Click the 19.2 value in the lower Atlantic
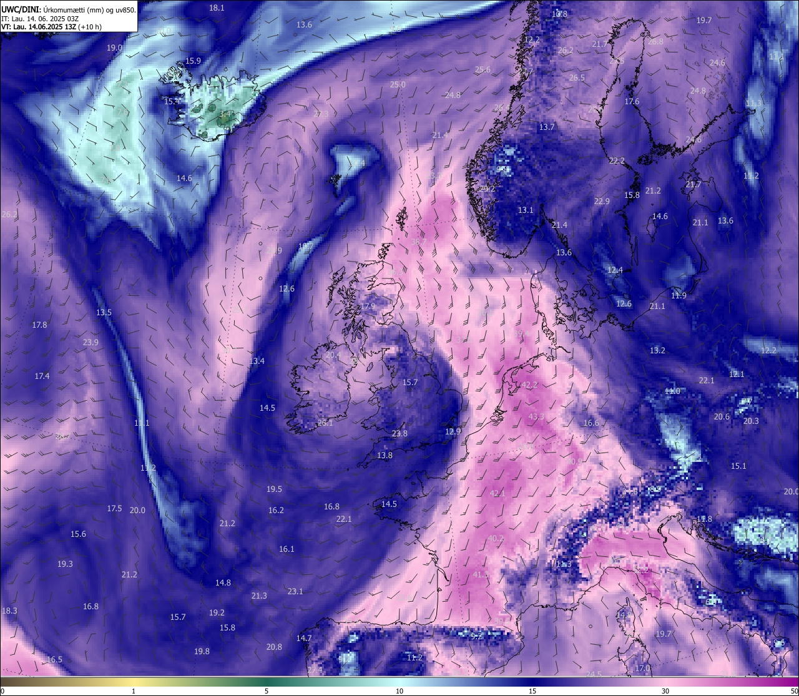Viewport: 799px width, 696px height. coord(217,613)
